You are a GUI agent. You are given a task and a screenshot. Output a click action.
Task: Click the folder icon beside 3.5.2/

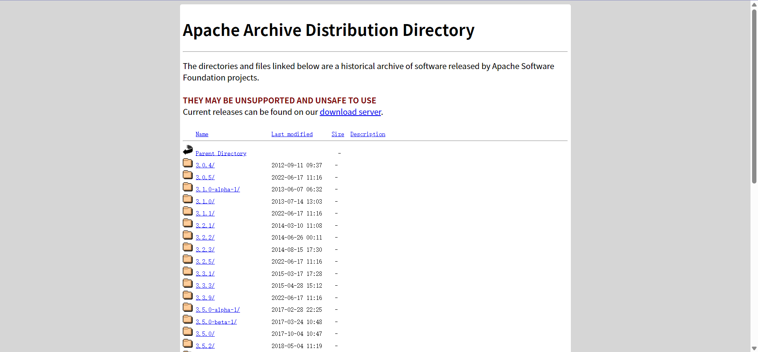[188, 343]
